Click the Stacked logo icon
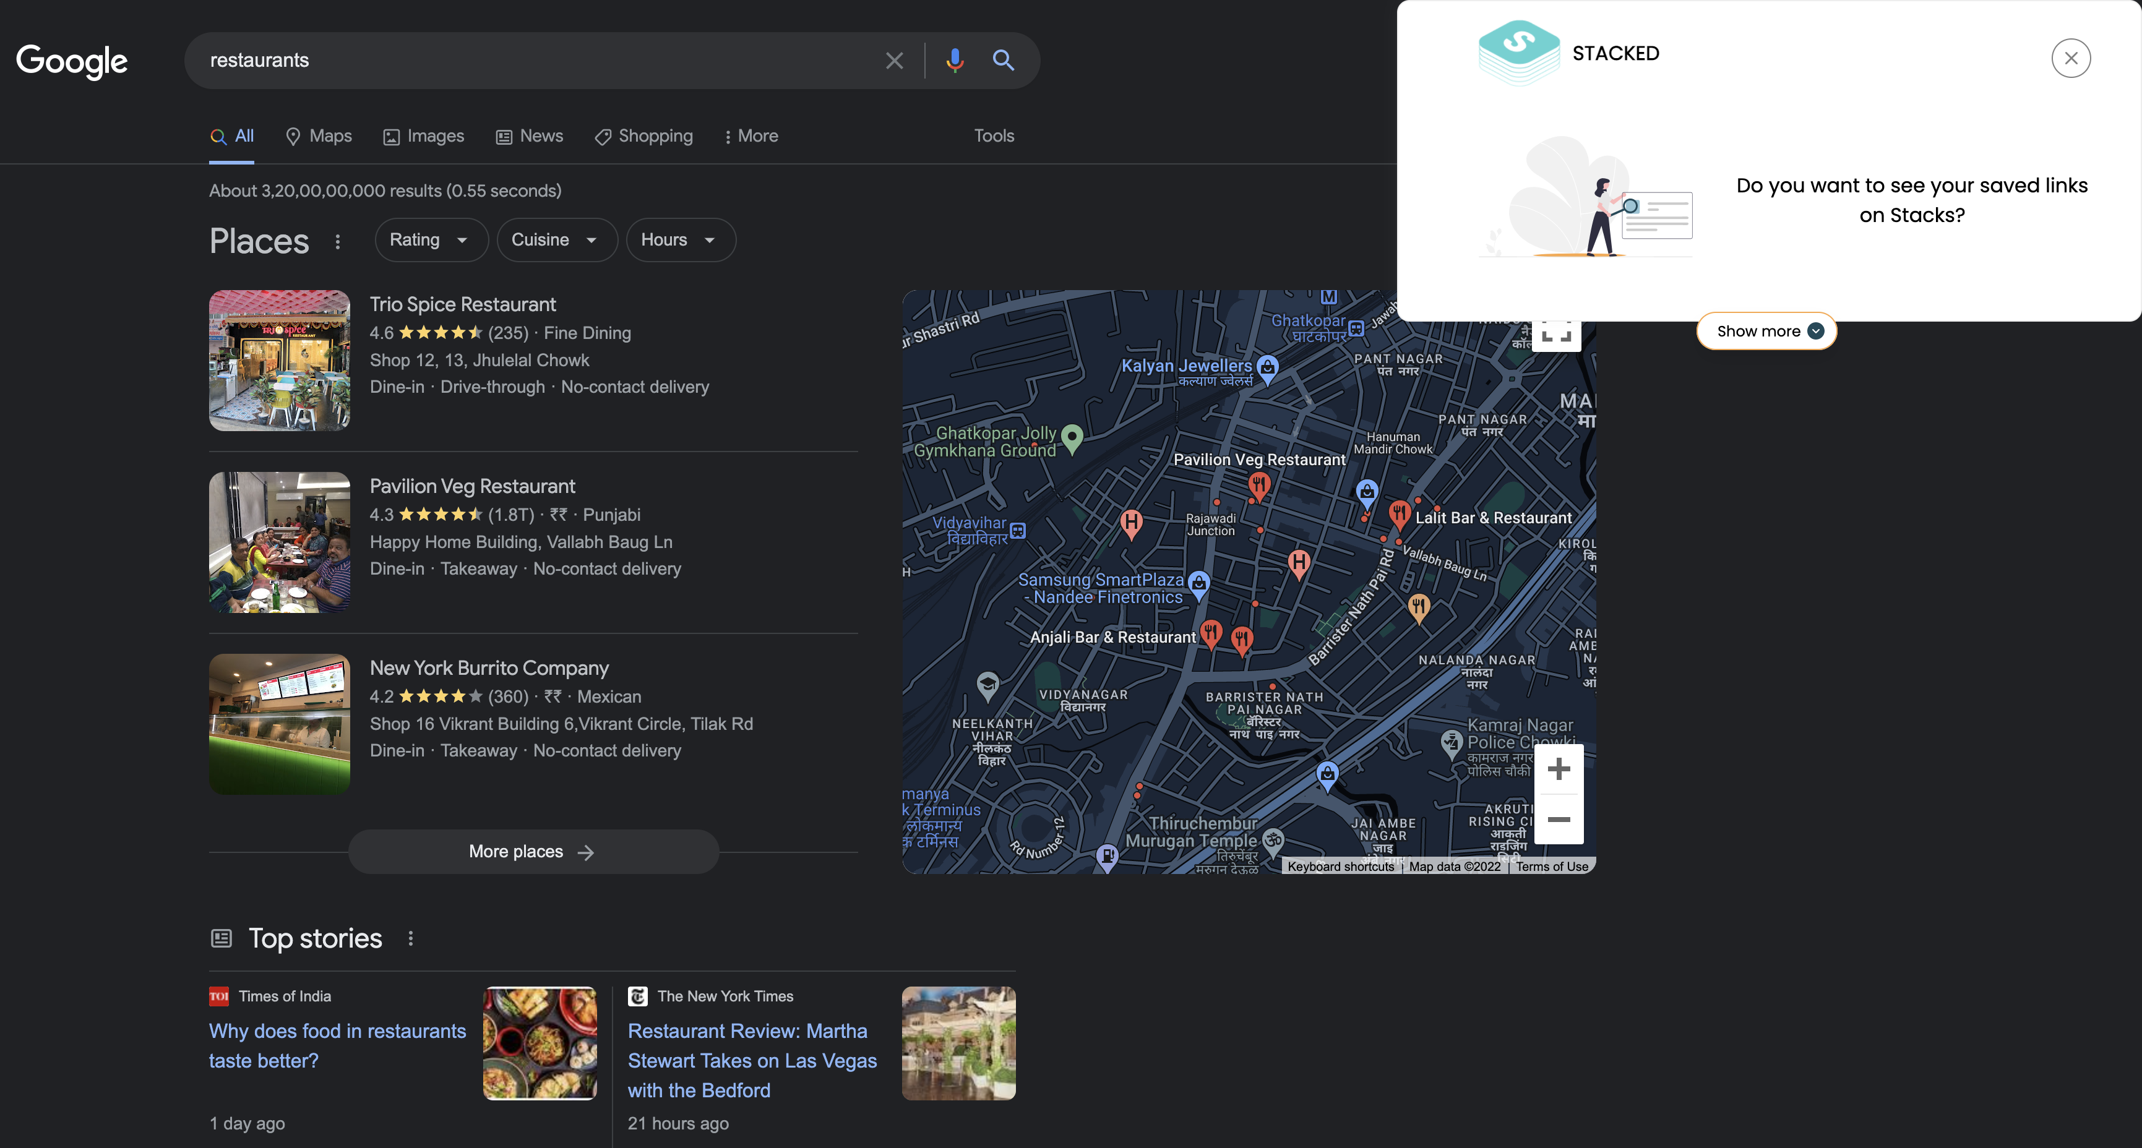The image size is (2142, 1148). pos(1518,53)
